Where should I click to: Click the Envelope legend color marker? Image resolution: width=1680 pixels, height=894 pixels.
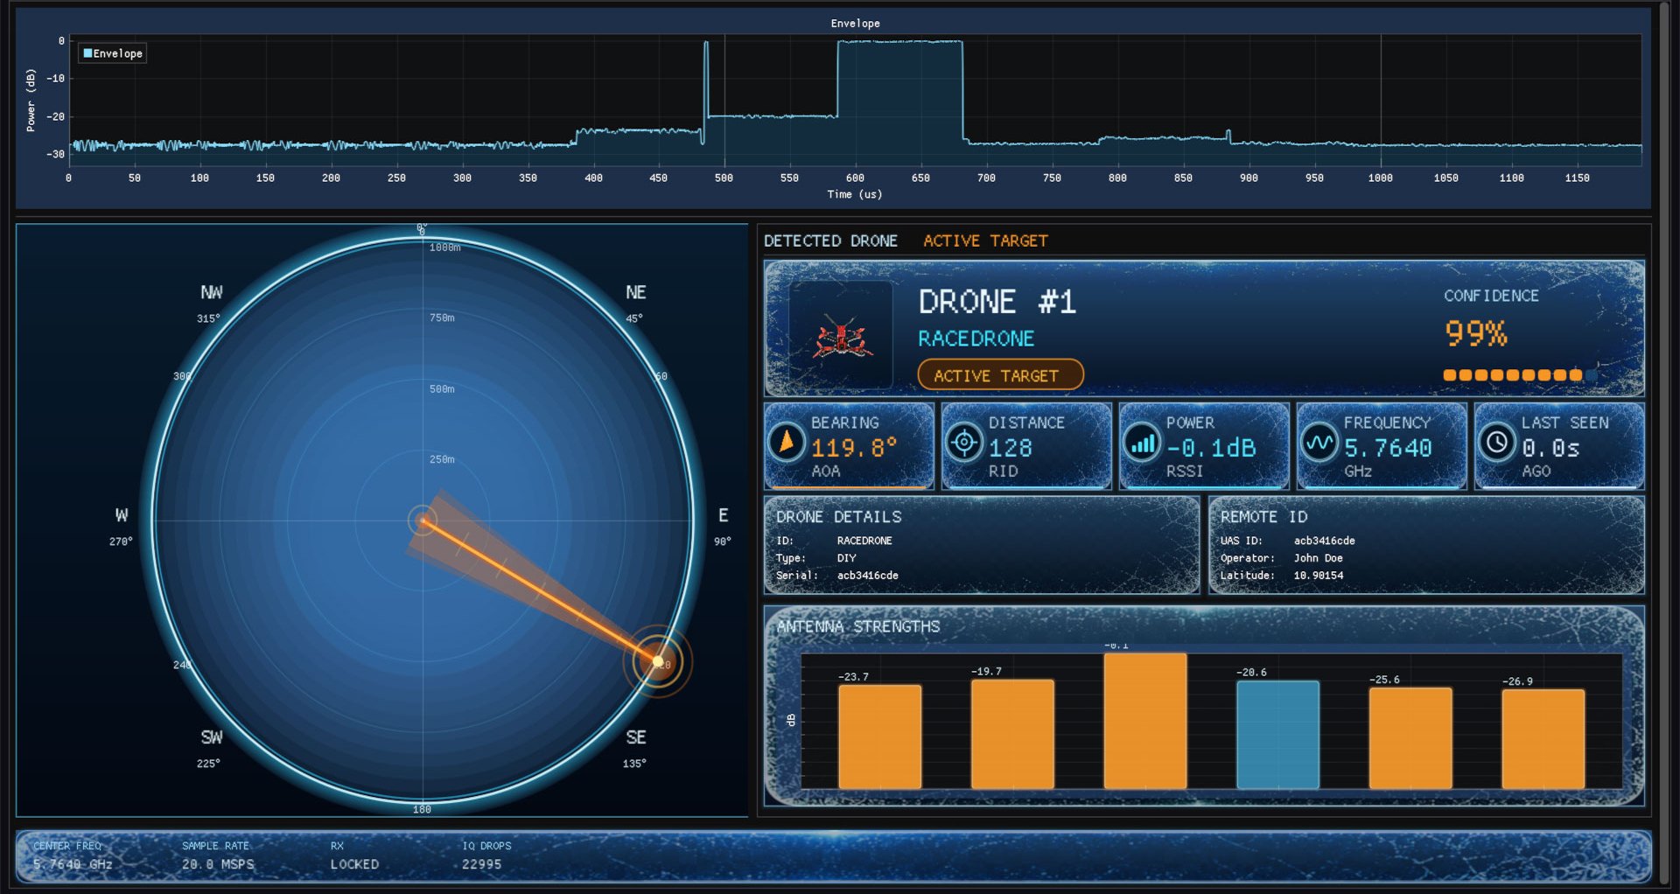87,53
